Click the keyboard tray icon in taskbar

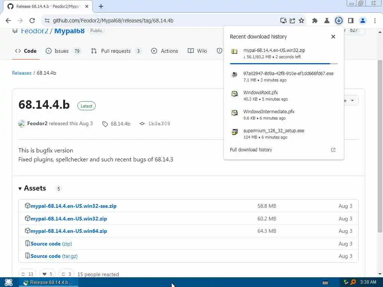[325, 283]
